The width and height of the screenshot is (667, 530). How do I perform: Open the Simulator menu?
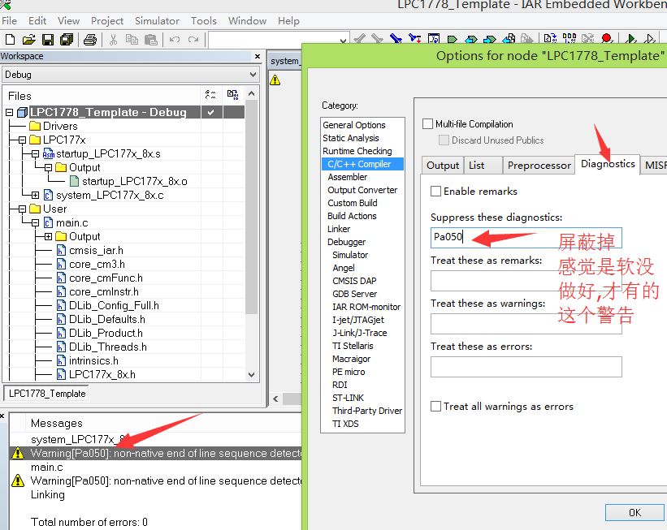click(157, 21)
